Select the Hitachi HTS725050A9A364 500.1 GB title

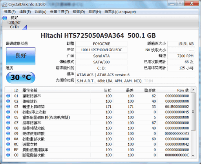coord(98,36)
